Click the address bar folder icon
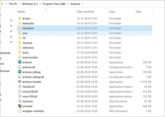 point(2,4)
